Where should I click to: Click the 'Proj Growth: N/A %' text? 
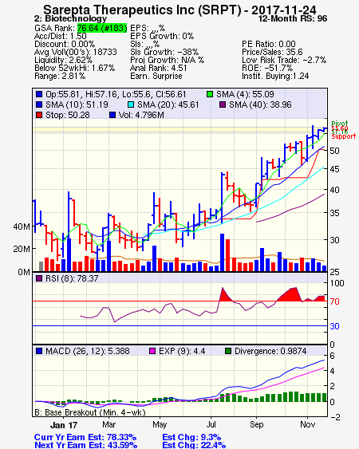pyautogui.click(x=167, y=60)
